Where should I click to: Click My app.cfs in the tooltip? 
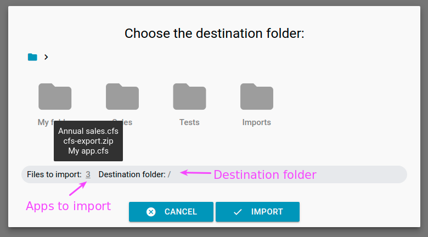(x=88, y=151)
